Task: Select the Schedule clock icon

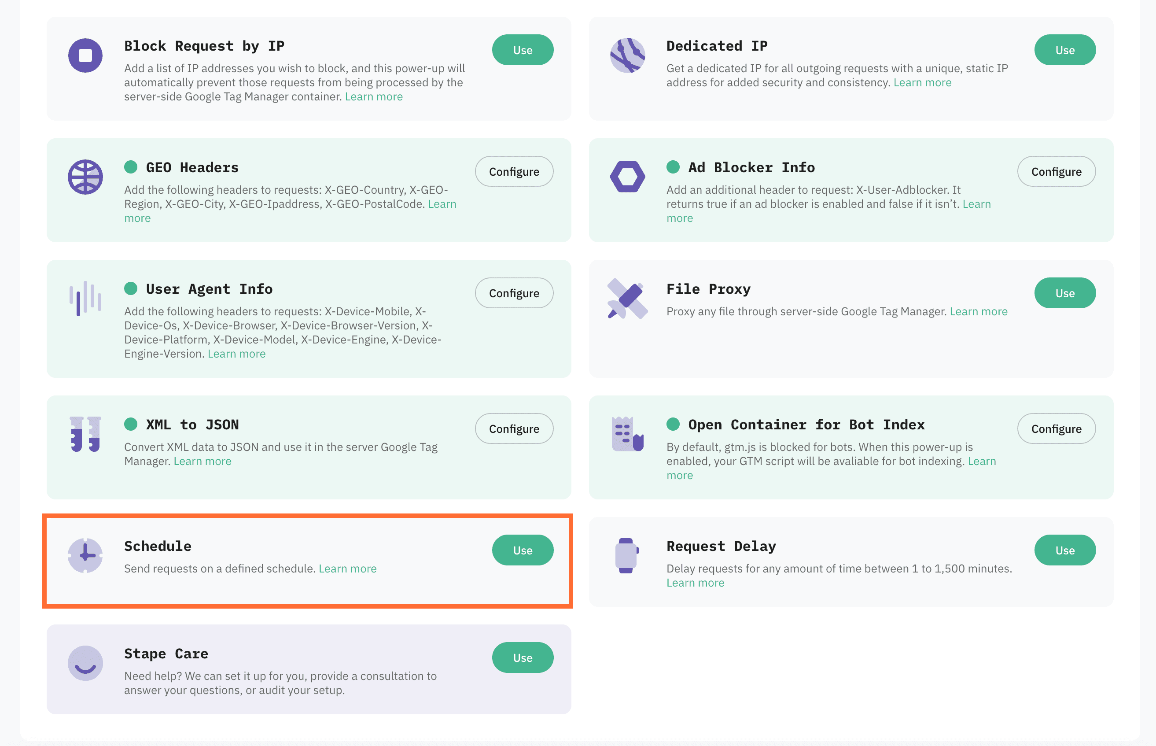Action: pos(85,556)
